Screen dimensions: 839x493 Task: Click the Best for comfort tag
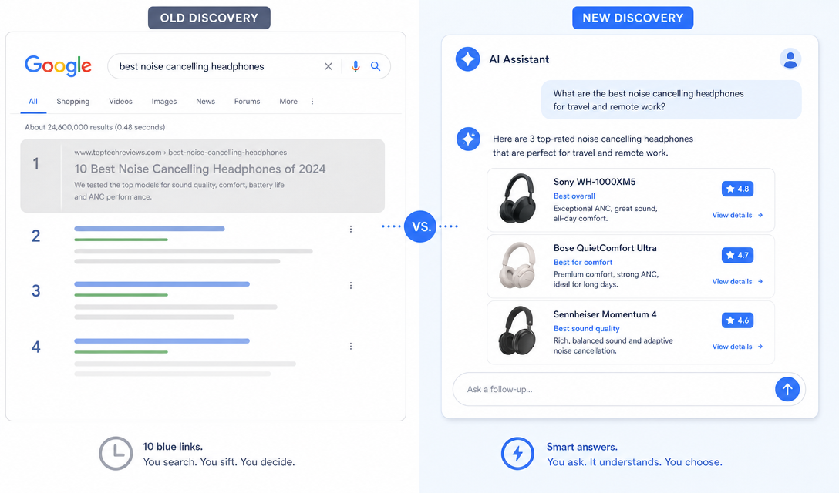coord(583,263)
